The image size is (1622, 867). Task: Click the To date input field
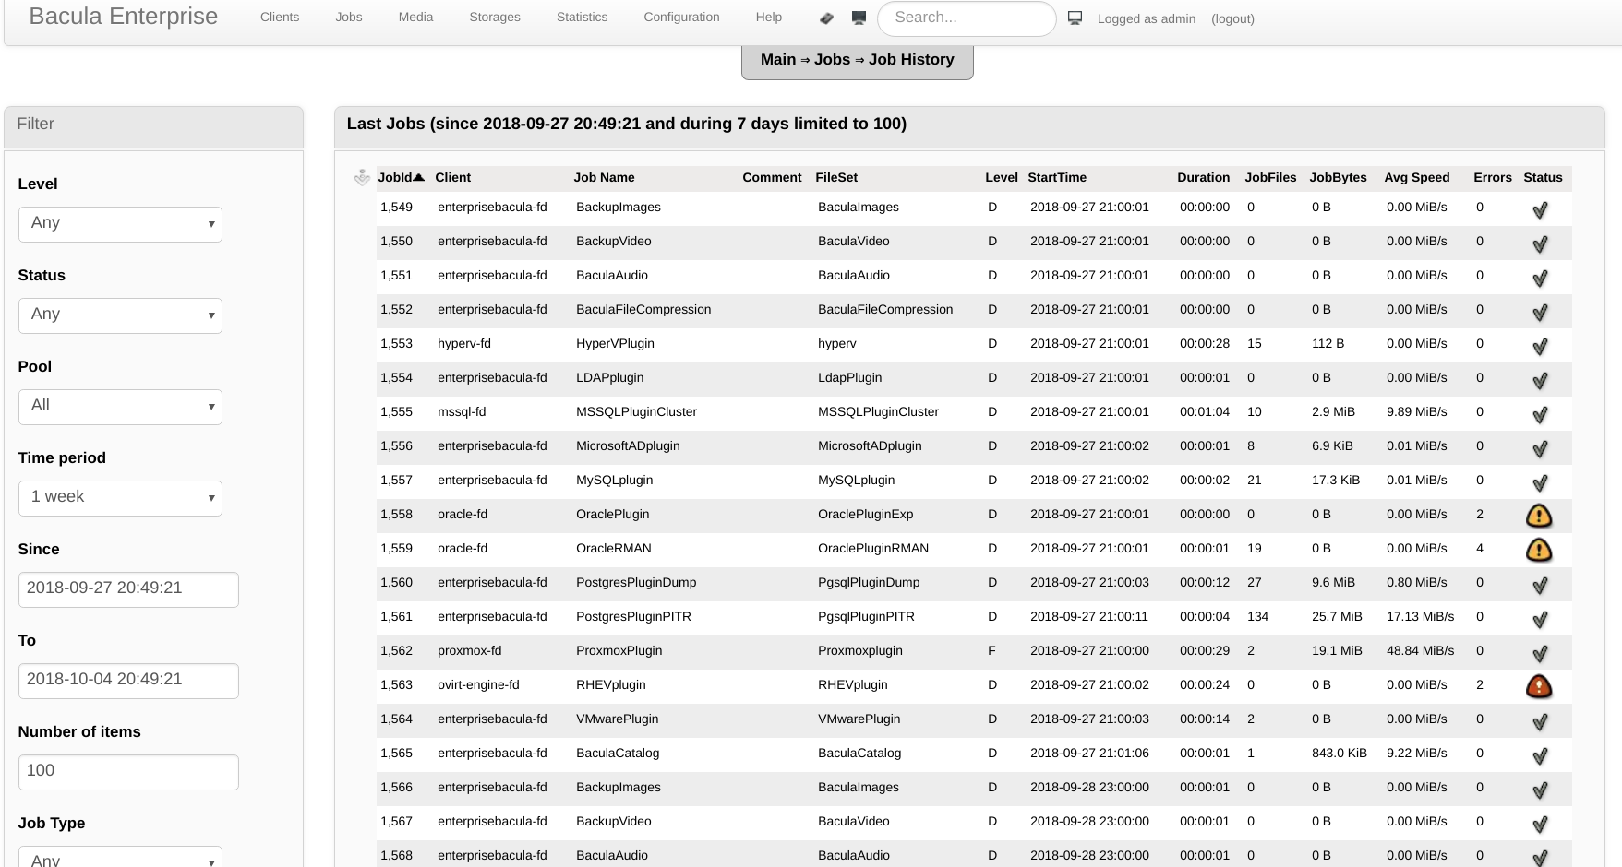[128, 681]
